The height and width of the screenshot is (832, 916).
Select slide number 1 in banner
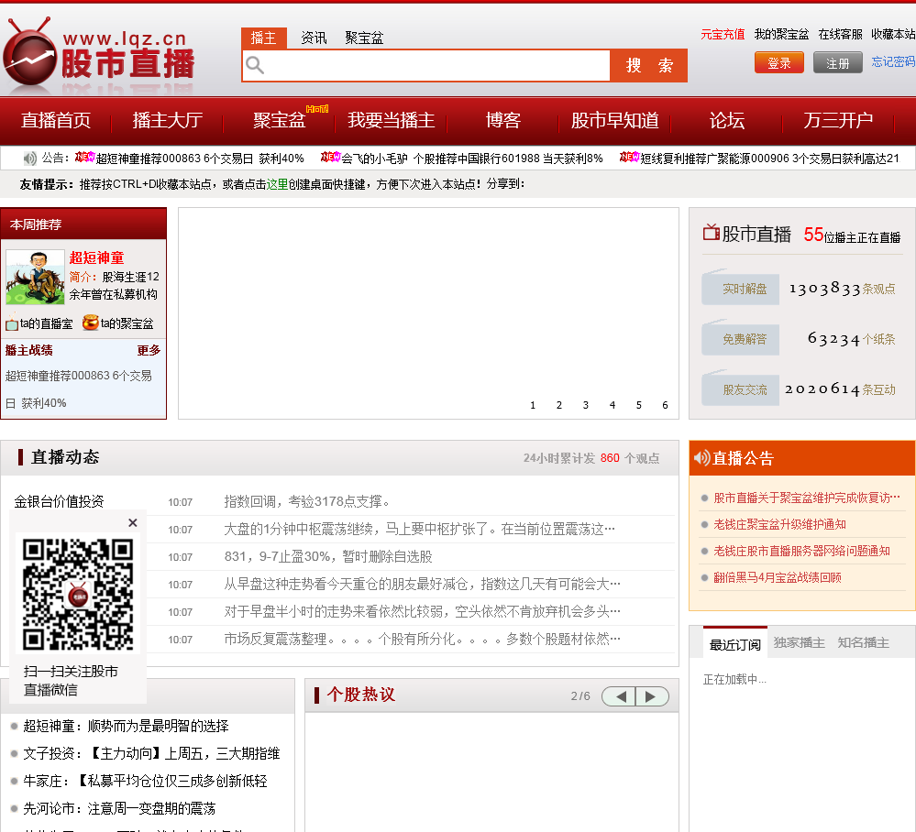533,405
